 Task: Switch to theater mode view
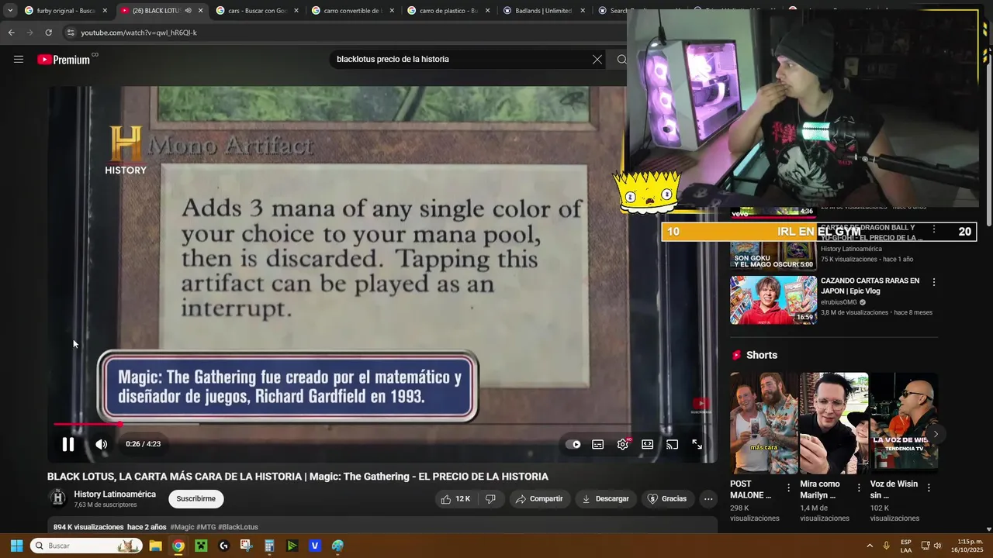tap(648, 444)
